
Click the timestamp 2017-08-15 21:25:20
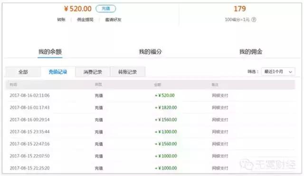tap(29, 168)
